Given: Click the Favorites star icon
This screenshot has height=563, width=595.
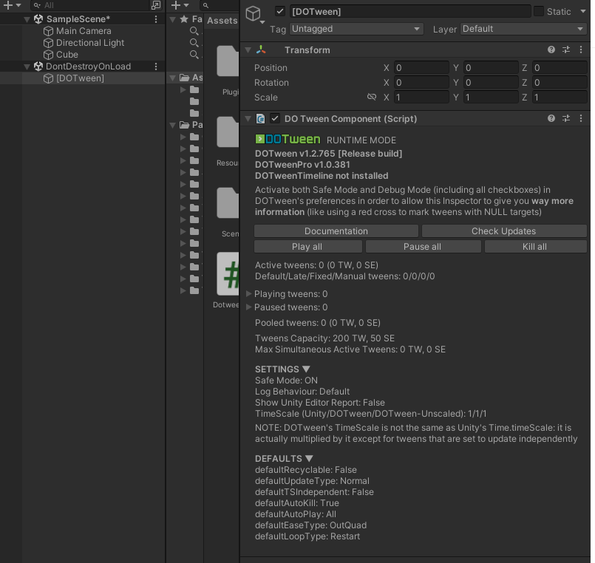Looking at the screenshot, I should coord(184,19).
